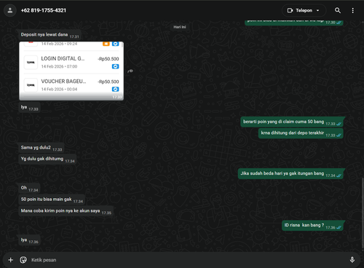The image size is (364, 268).
Task: Select message 'Deposit nya lewat dana'
Action: click(x=50, y=35)
